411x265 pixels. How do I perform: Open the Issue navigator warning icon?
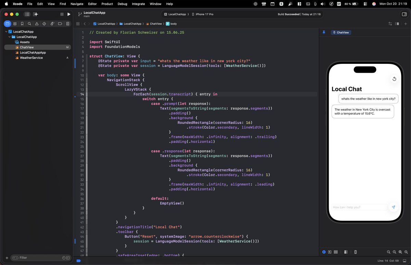(x=37, y=24)
